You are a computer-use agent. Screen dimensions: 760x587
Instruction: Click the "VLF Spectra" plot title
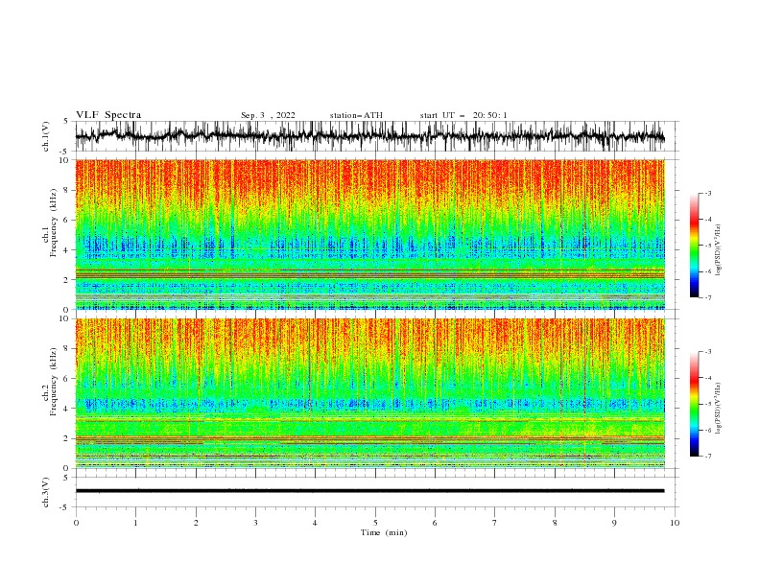tap(108, 115)
